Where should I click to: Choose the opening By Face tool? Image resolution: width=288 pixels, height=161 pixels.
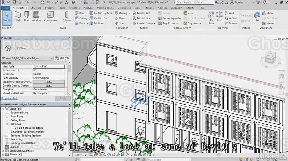tap(211, 18)
